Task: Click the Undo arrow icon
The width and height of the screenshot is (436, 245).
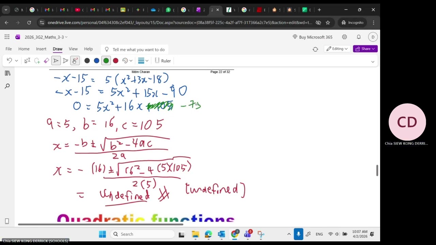Action: (9, 61)
